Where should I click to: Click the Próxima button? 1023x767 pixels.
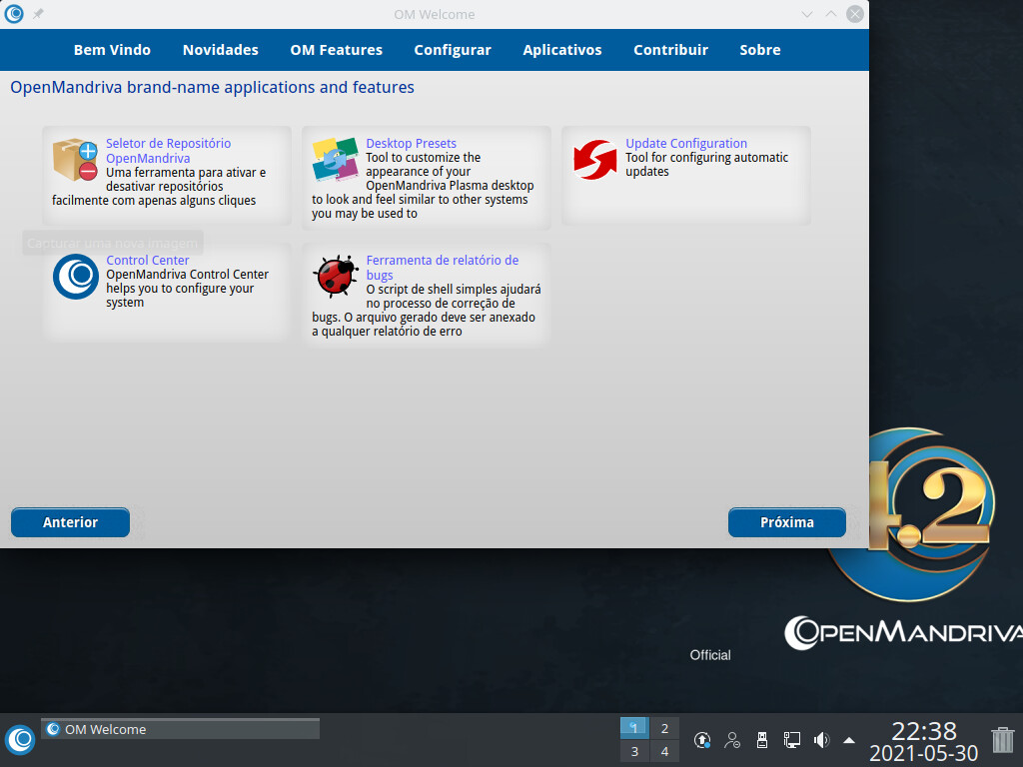787,522
